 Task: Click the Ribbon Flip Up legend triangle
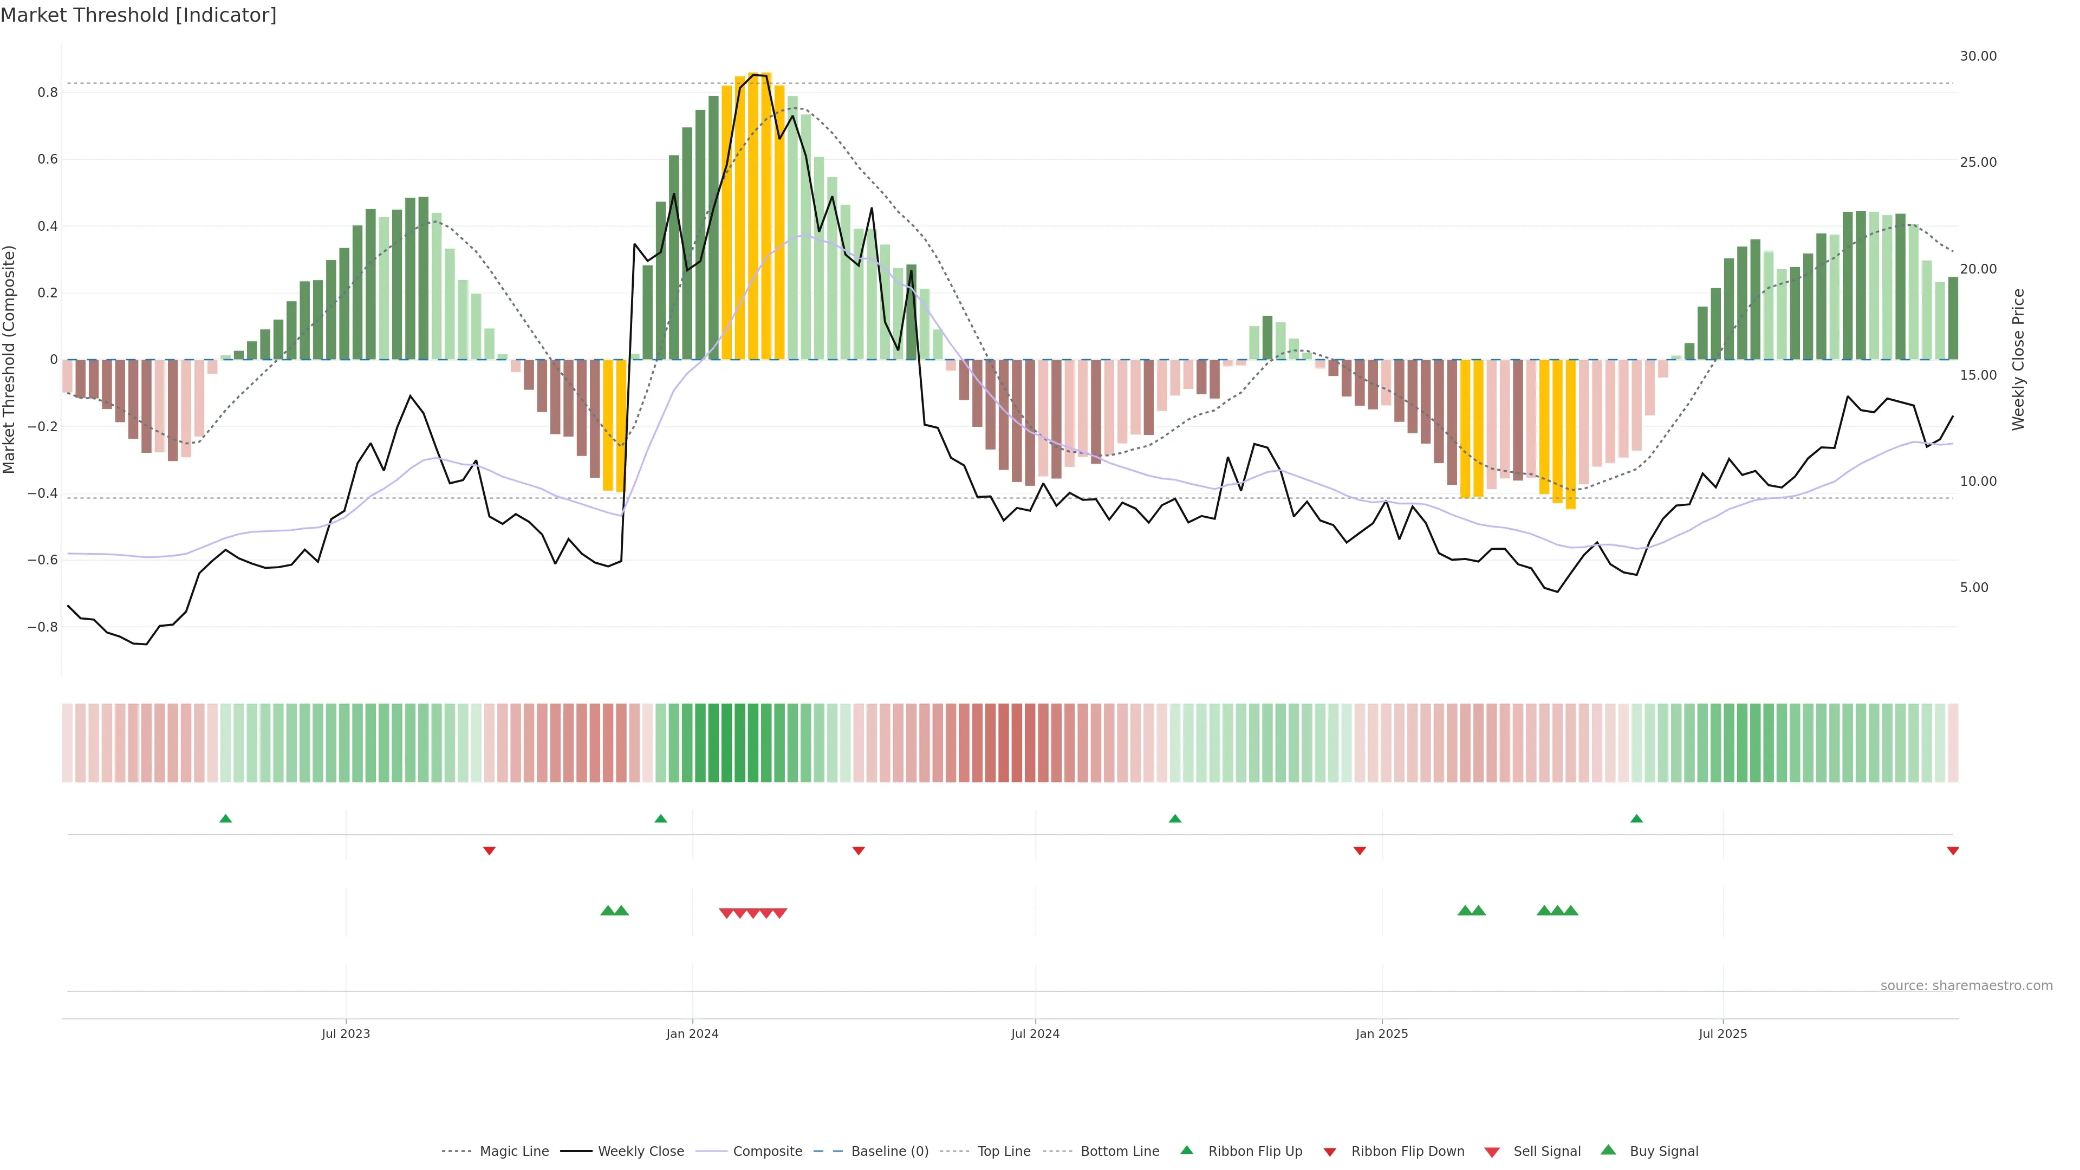(x=1186, y=1150)
